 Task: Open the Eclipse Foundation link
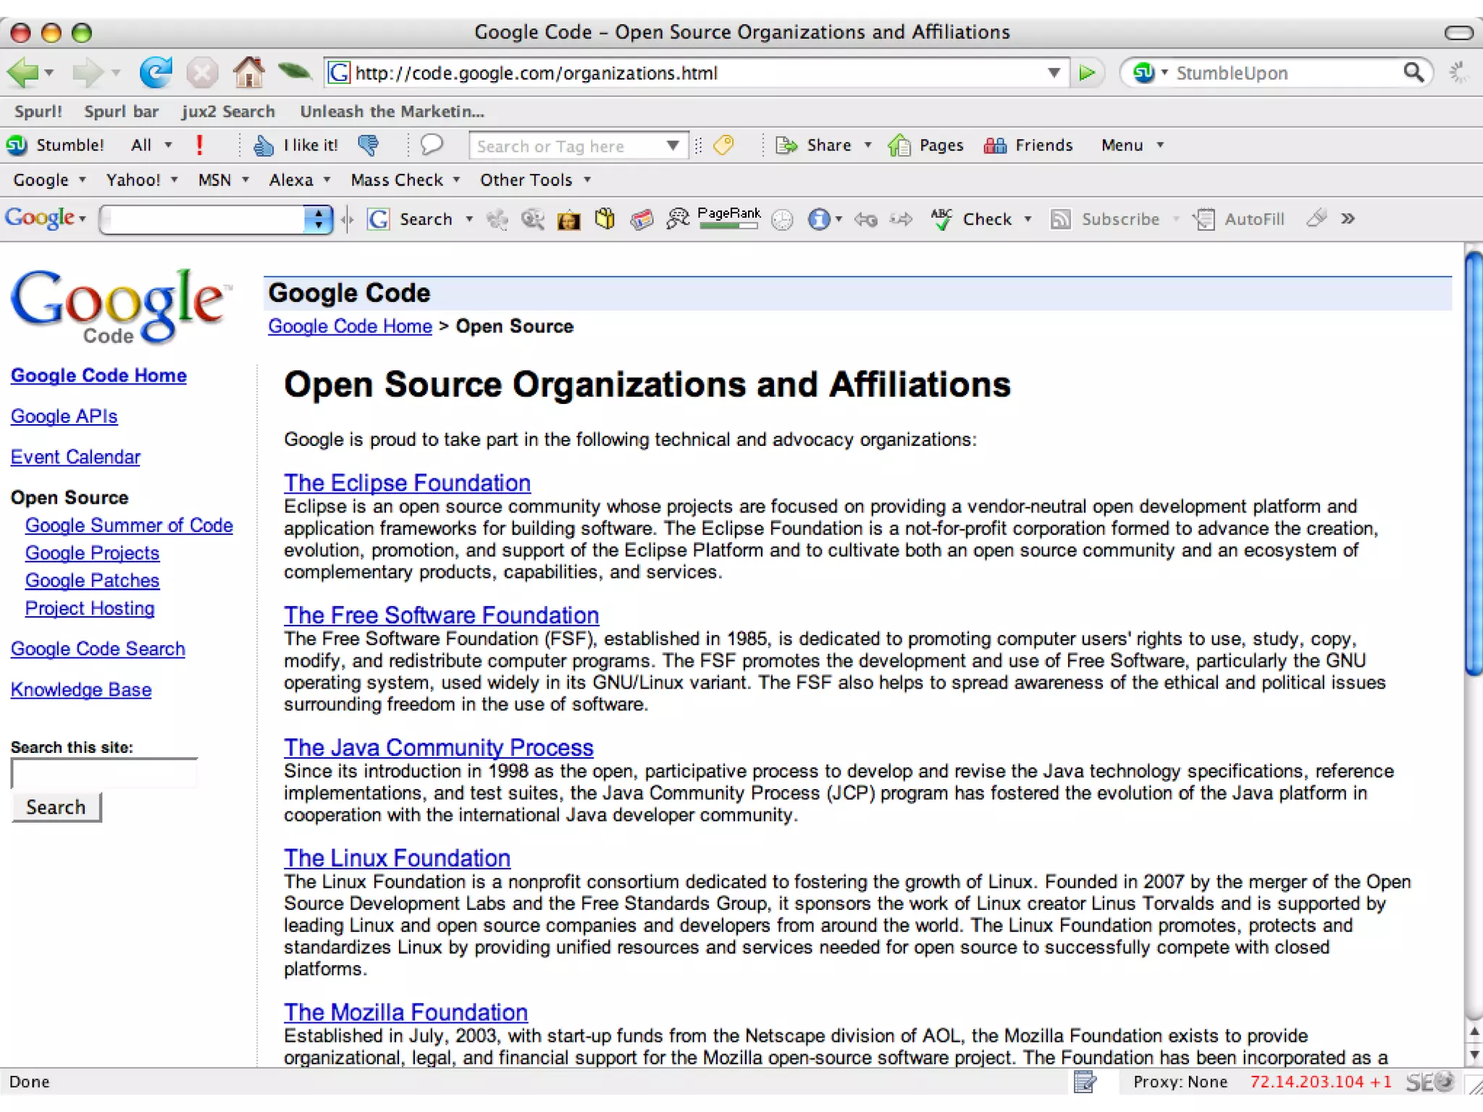[407, 483]
